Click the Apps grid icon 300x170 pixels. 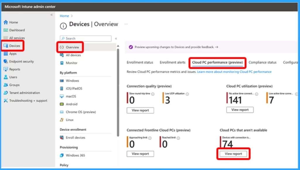(x=6, y=54)
